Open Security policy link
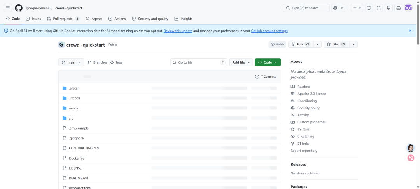This screenshot has width=420, height=189. 305,108
